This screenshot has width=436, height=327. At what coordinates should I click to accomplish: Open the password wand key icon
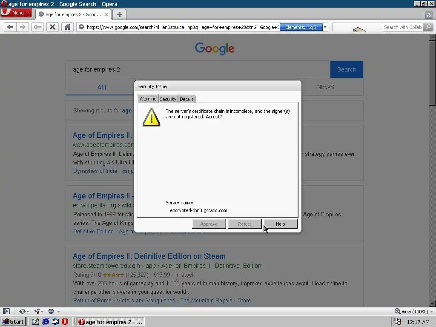(37, 27)
